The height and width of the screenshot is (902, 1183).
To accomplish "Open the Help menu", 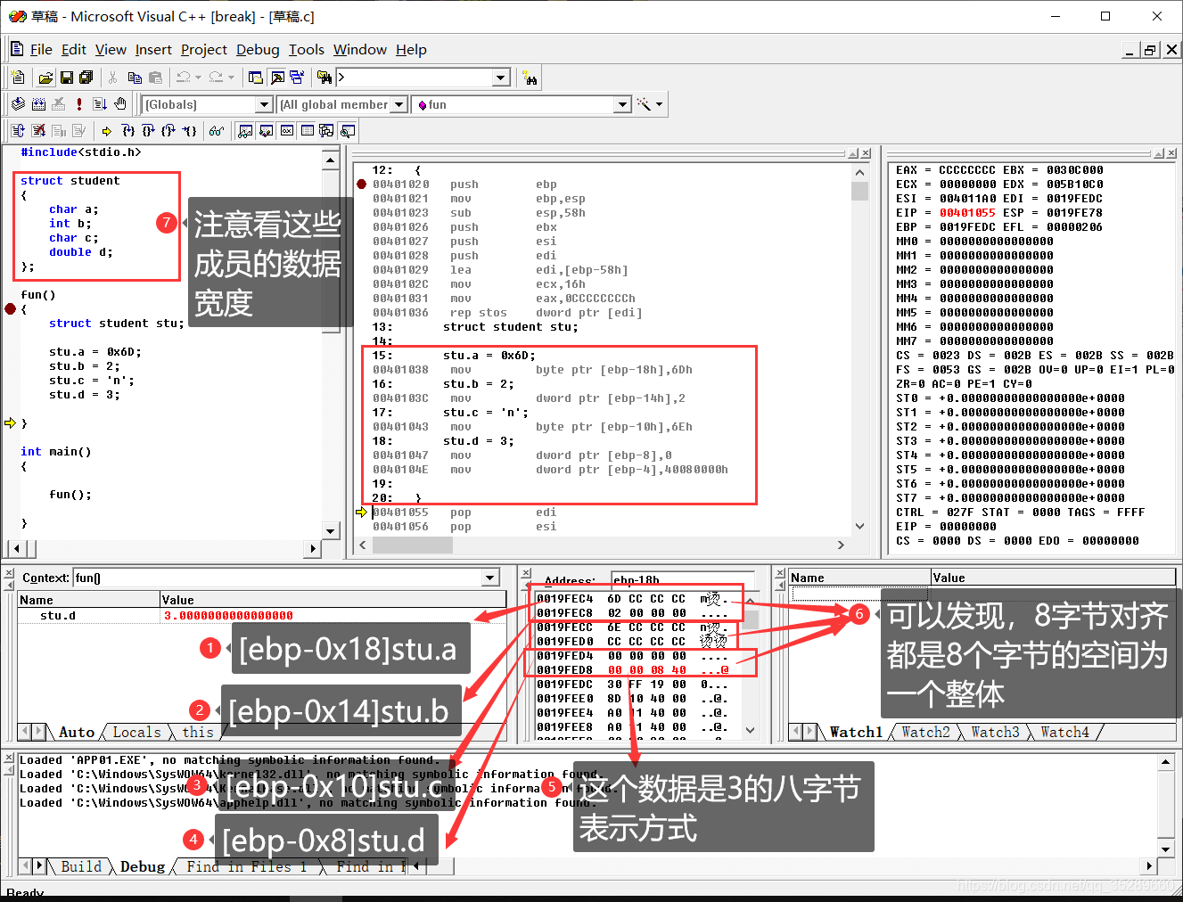I will pyautogui.click(x=411, y=50).
